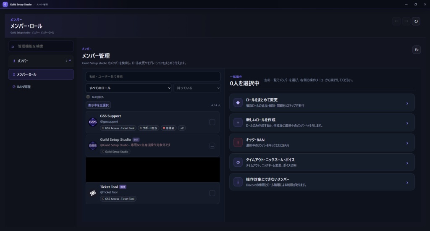The height and width of the screenshot is (231, 430).
Task: Collapse the メンバー sidebar section
Action: 70,60
